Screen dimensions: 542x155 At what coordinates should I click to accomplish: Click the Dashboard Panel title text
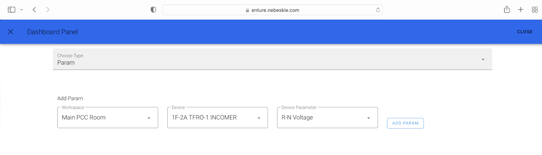(53, 32)
